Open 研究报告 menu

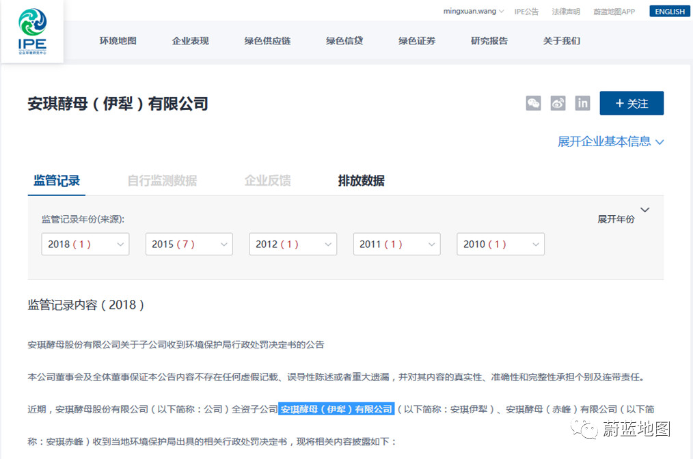pos(489,41)
